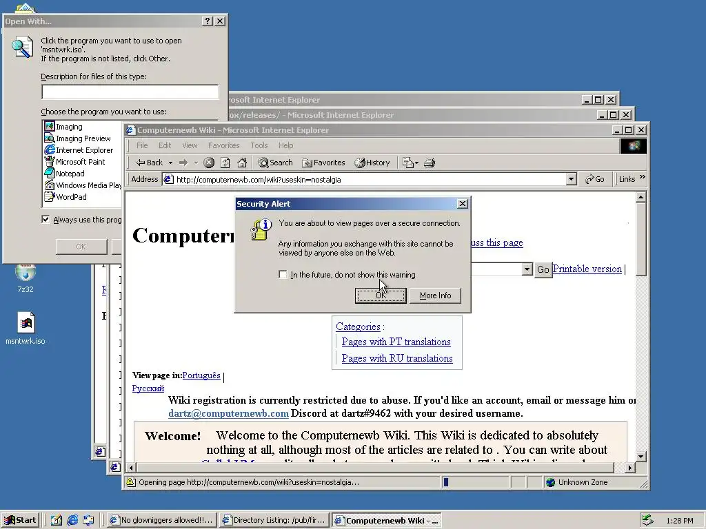Click the page loading progress bar

tap(475, 481)
